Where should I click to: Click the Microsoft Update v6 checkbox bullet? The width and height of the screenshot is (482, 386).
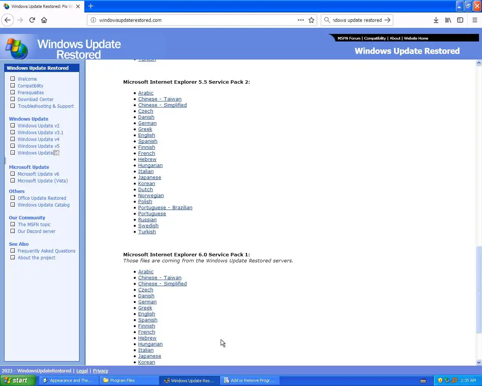12,174
